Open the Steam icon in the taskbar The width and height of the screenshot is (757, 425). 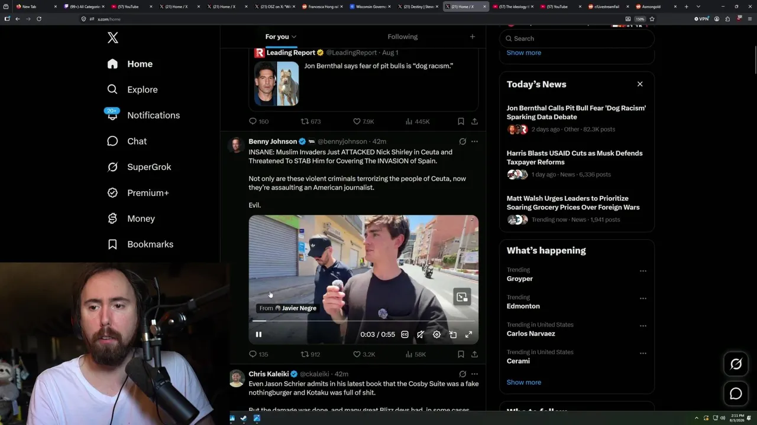pos(244,419)
